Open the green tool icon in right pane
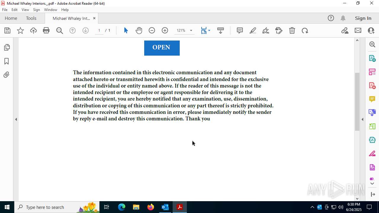This screenshot has height=213, width=379. (372, 127)
